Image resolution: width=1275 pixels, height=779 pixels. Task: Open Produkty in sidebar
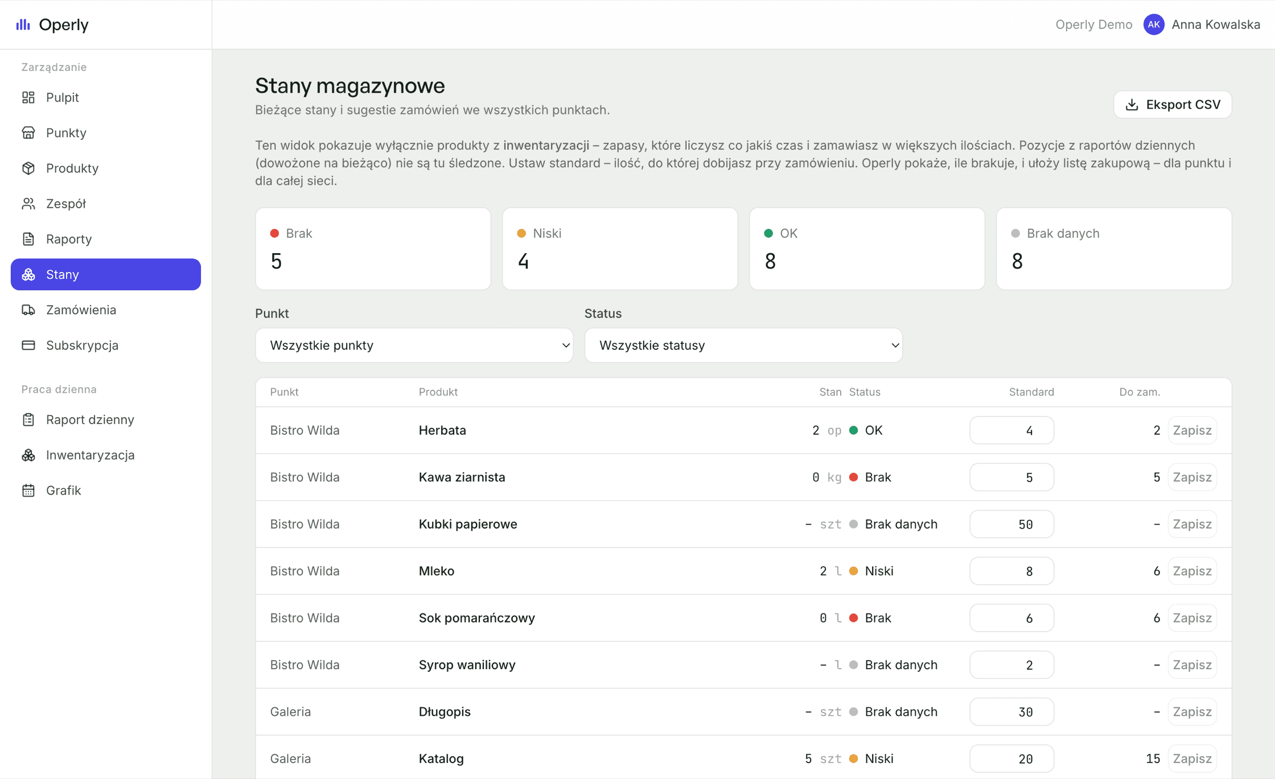coord(106,168)
